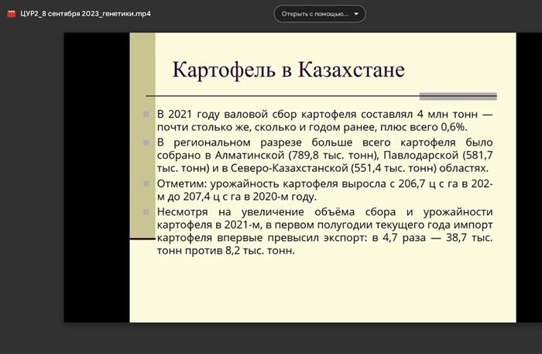
Task: Click the red video file icon
Action: [12, 13]
